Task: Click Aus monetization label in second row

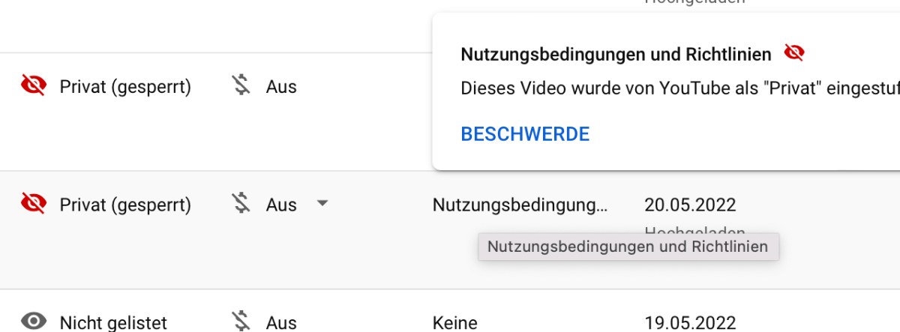Action: 281,205
